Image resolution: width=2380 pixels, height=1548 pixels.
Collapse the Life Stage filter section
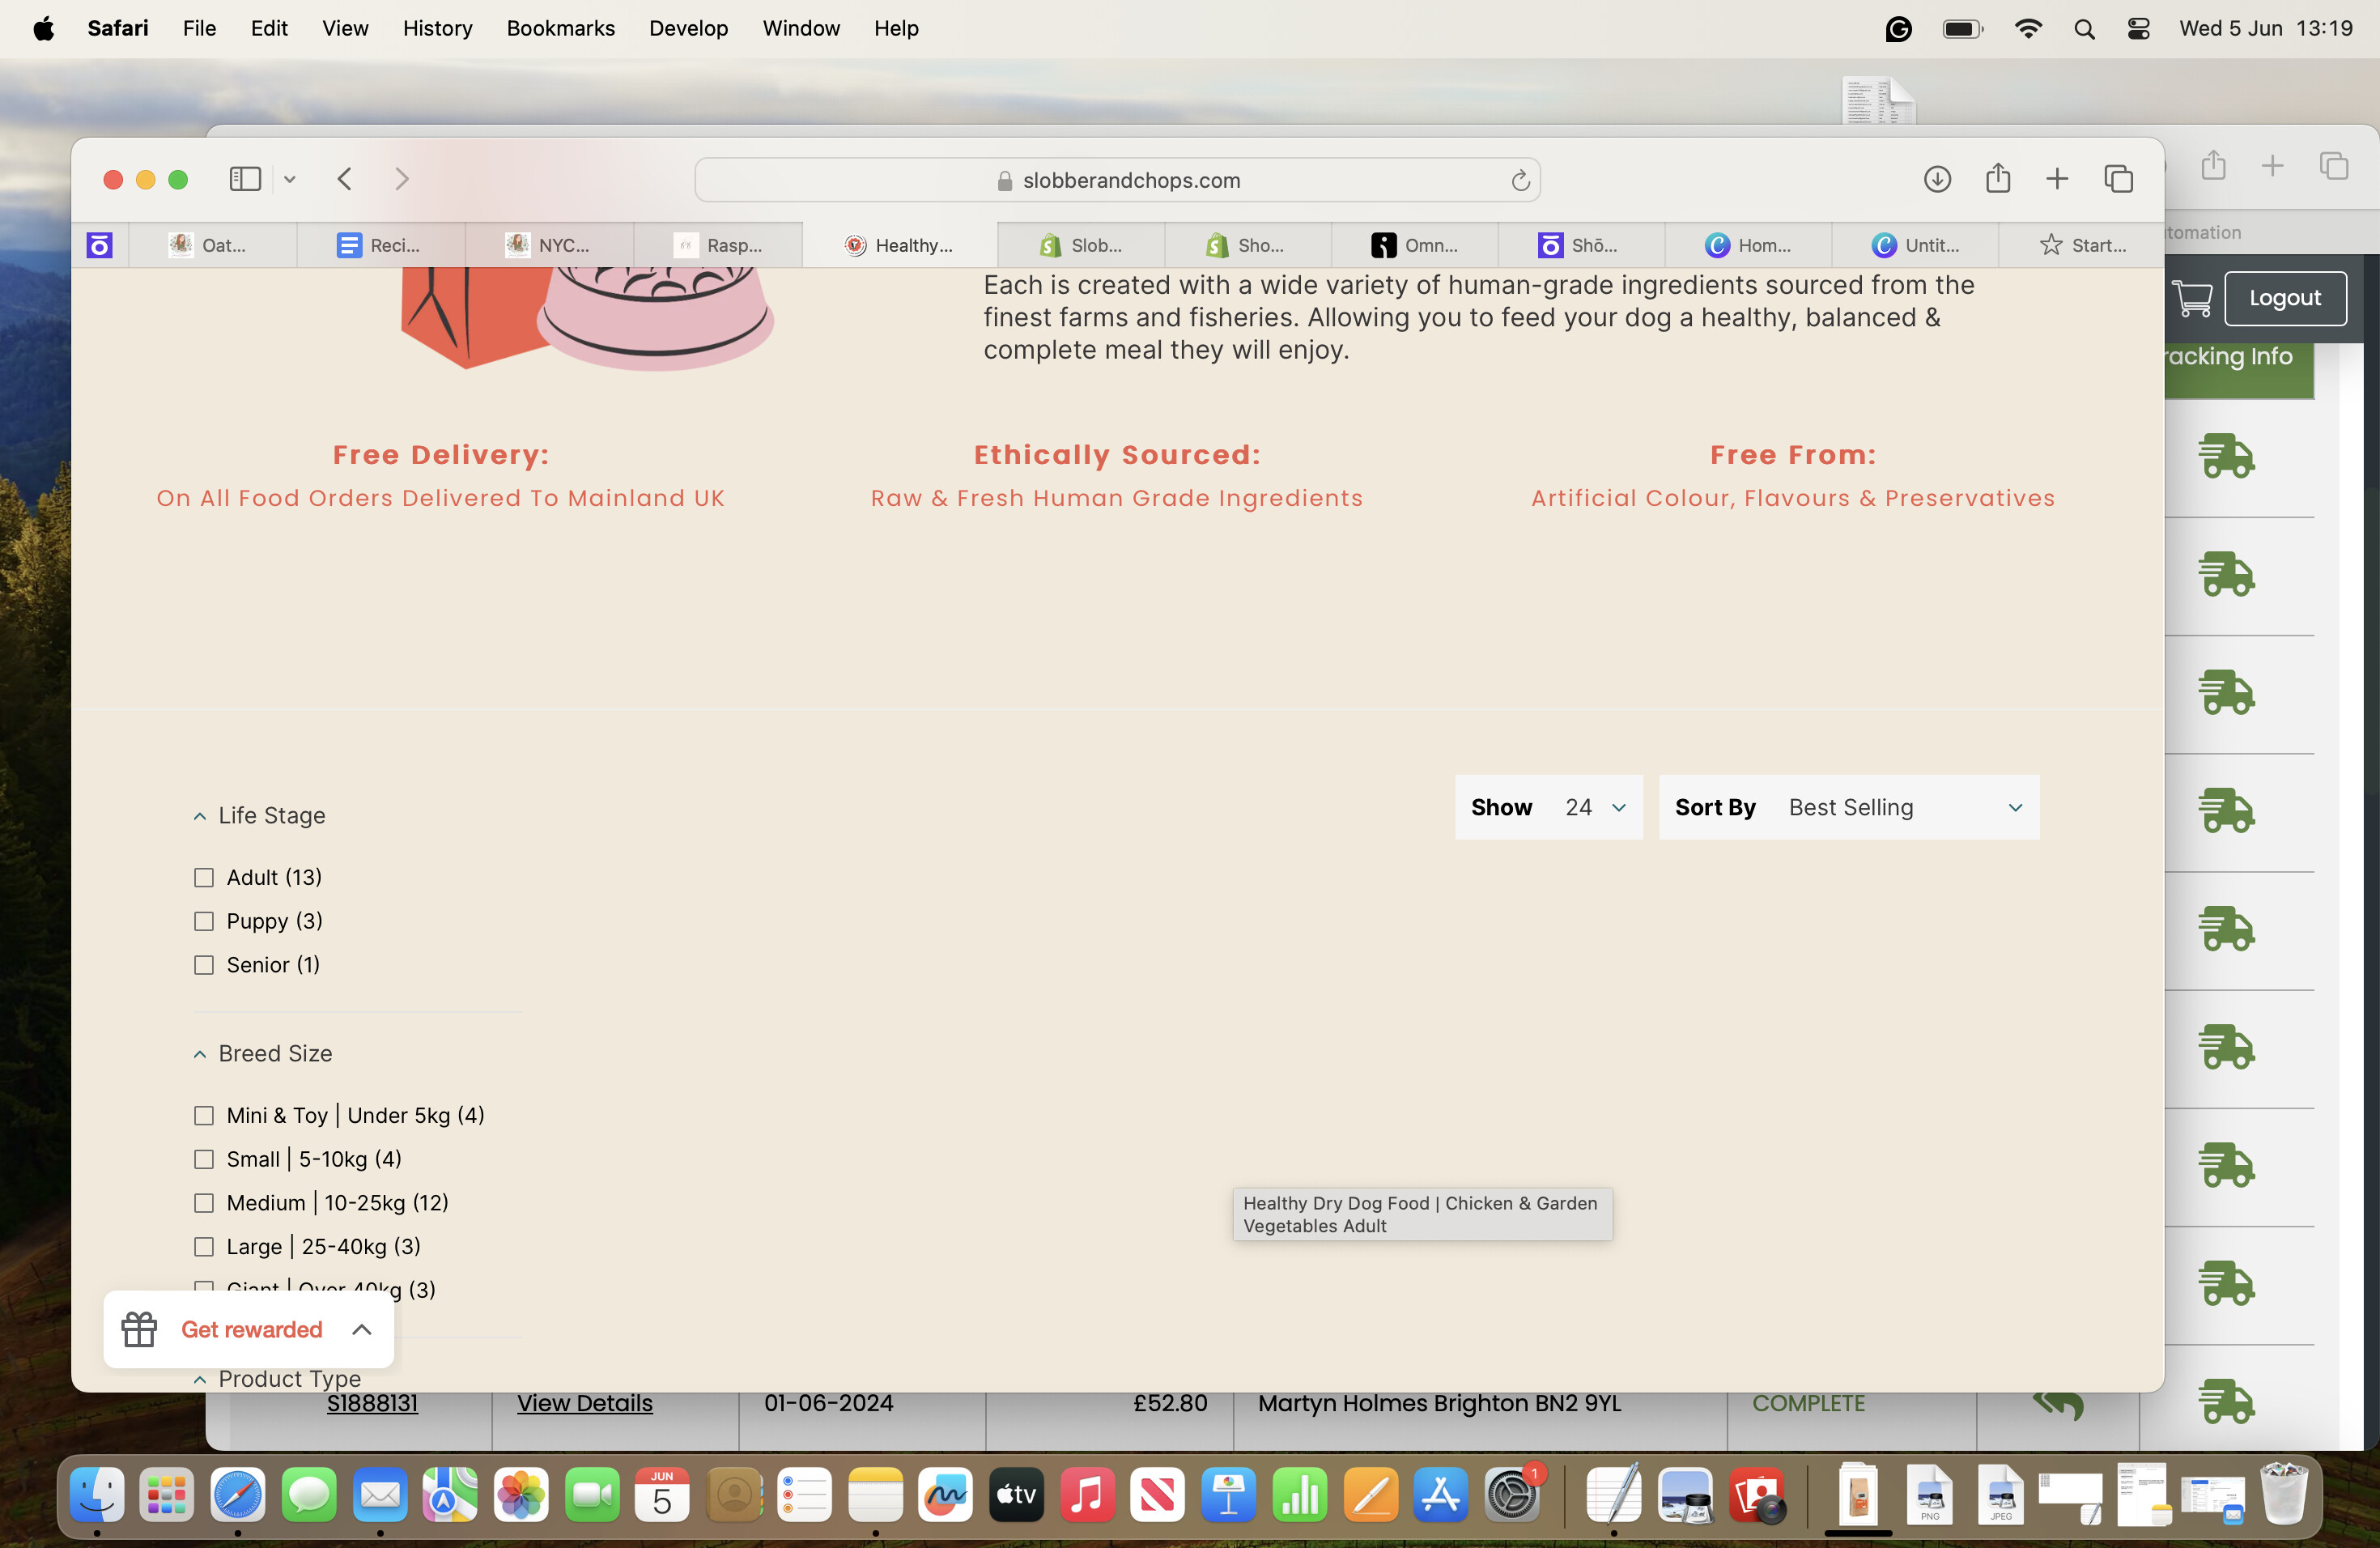click(x=260, y=816)
